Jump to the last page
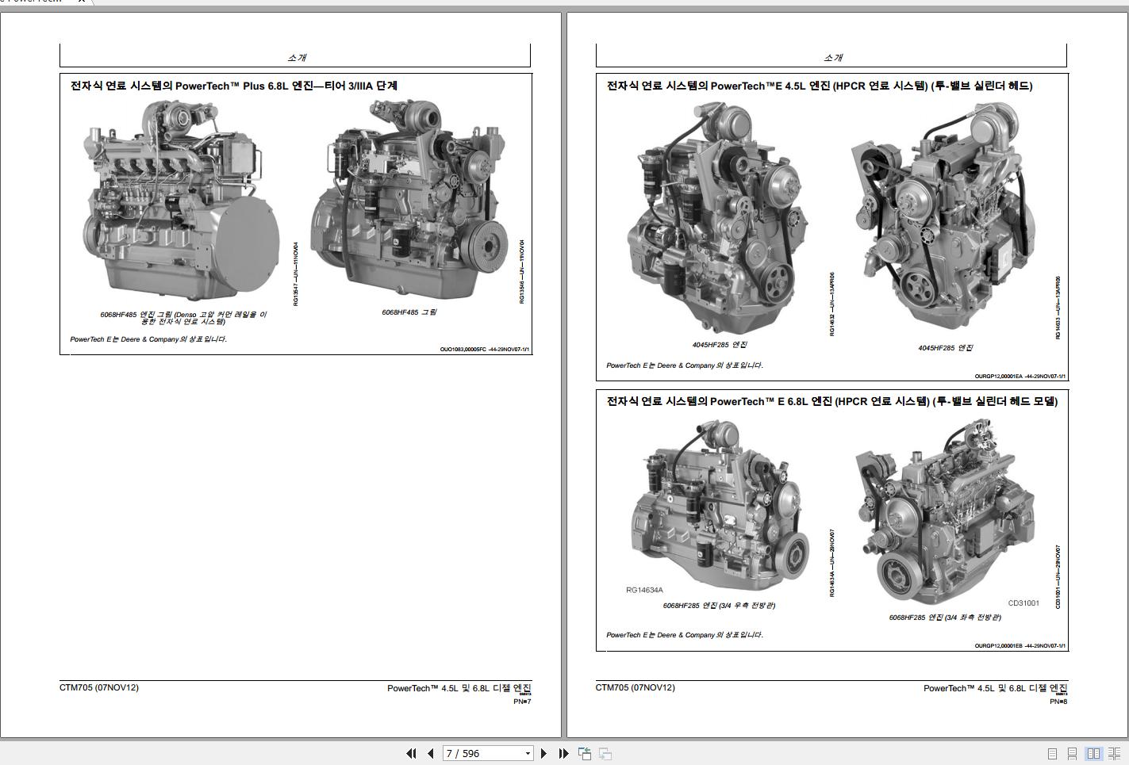This screenshot has width=1129, height=765. coord(563,753)
